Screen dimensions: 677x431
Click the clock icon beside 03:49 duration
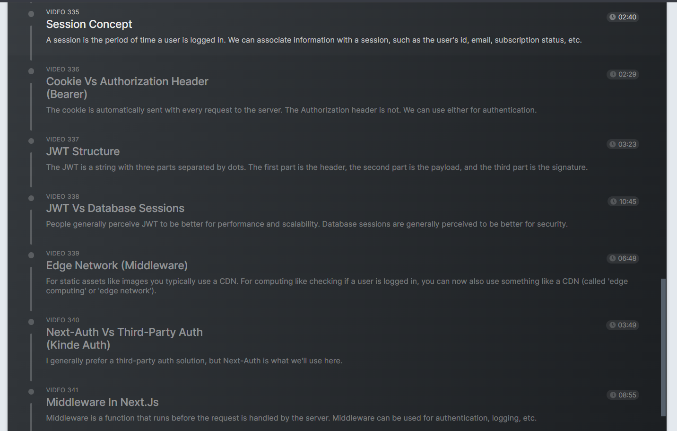[612, 325]
